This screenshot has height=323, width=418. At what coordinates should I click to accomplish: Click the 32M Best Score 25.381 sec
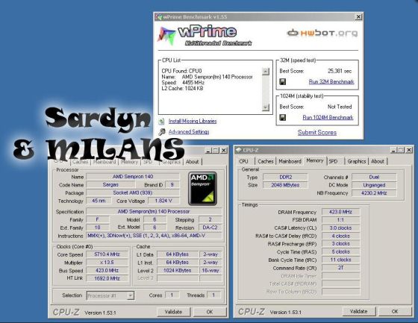pyautogui.click(x=340, y=71)
